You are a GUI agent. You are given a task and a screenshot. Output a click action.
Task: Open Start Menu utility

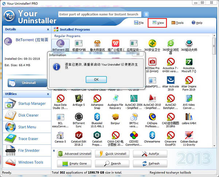pyautogui.click(x=27, y=127)
